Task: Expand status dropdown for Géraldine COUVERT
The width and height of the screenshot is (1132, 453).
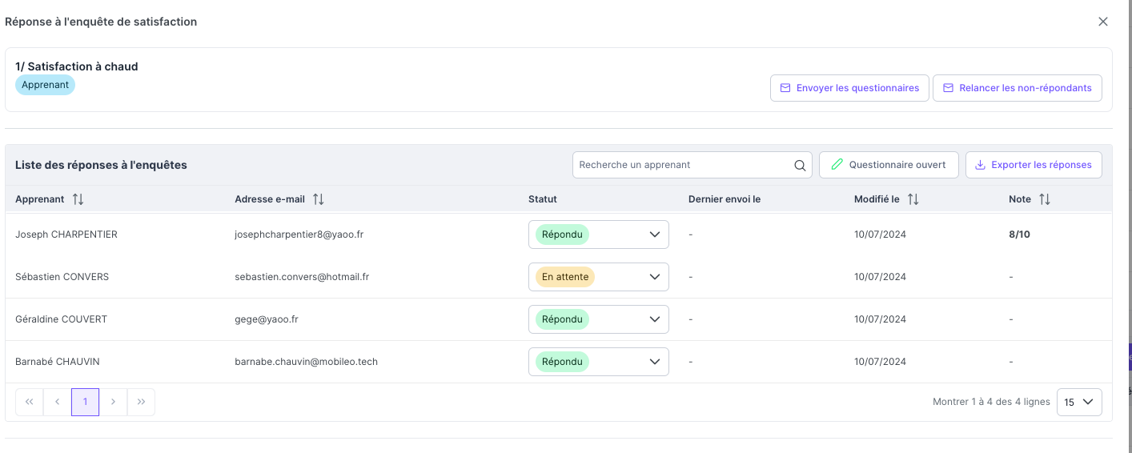Action: click(599, 319)
